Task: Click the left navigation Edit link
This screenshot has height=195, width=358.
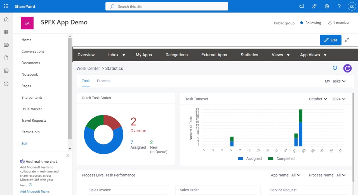Action: [24, 143]
